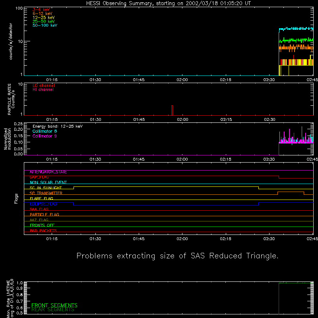Image resolution: width=318 pixels, height=318 pixels.
Task: Select the GAP_FLAG flag label
Action: point(39,177)
